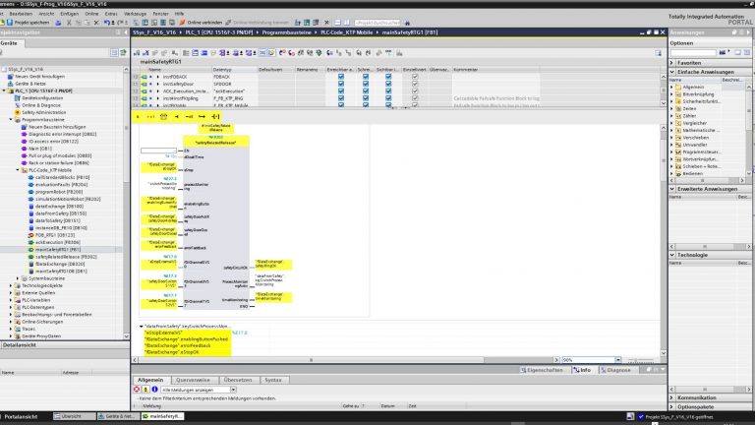Select Main [OB1] organization block
755x425 pixels.
pyautogui.click(x=40, y=149)
